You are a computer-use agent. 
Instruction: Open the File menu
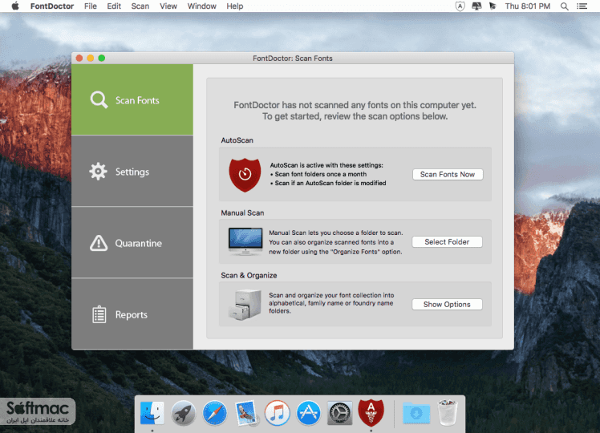coord(91,6)
